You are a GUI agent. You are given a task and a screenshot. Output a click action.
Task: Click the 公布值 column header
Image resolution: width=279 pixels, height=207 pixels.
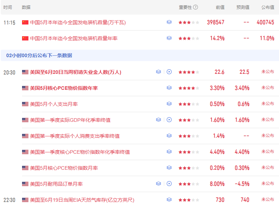(268, 7)
